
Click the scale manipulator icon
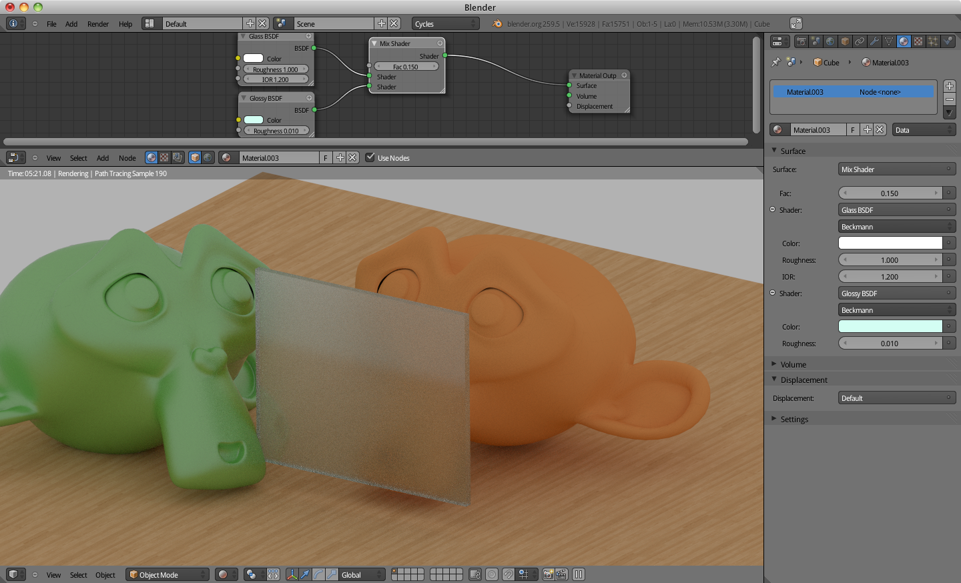click(332, 574)
